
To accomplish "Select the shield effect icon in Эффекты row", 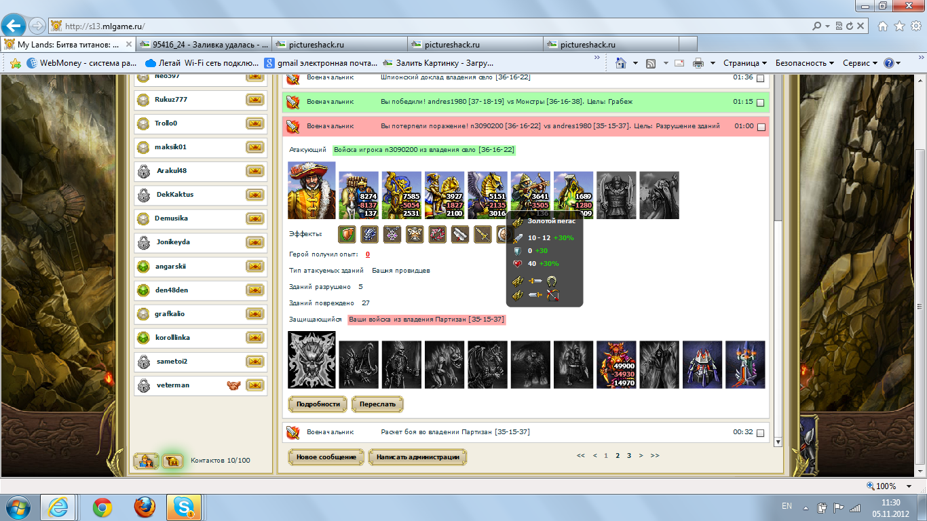I will [x=347, y=235].
